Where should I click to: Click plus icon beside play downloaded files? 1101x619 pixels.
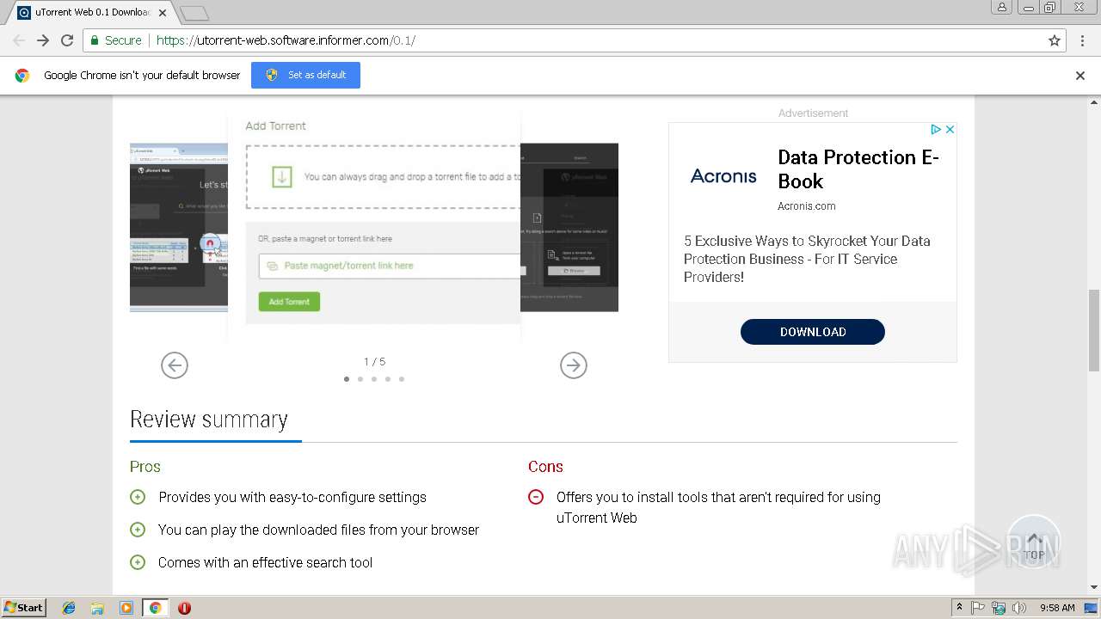pyautogui.click(x=138, y=530)
